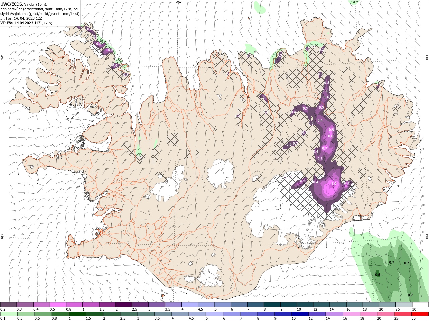Image resolution: width=429 pixels, height=321 pixels.
Task: Click the 'slydda/snjókoma' legend description line
Action: 40,14
